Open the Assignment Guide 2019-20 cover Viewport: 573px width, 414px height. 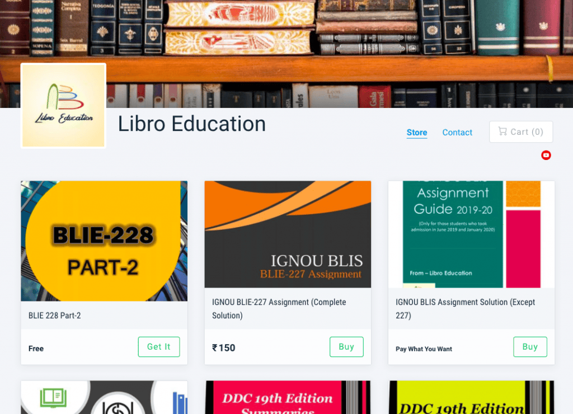tap(471, 234)
